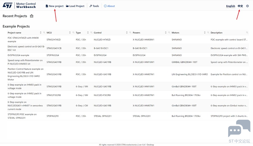Viewport: 253px width, 146px height.
Task: Click the Recent Projects heading
Action: [x=15, y=16]
